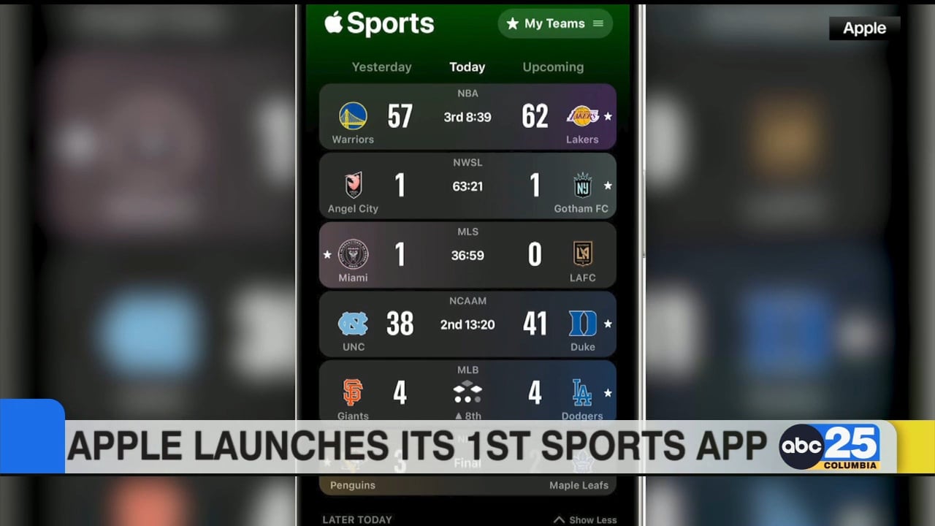Switch to the Upcoming tab

(553, 66)
